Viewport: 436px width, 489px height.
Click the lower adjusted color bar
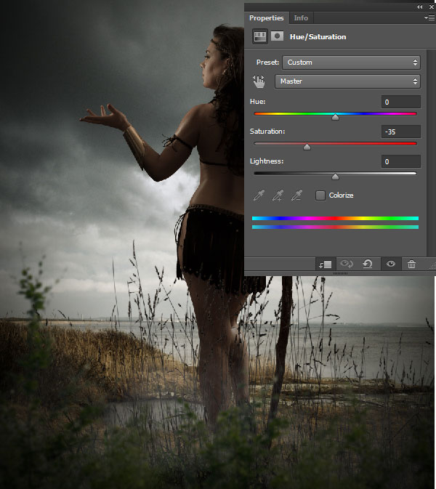point(335,227)
